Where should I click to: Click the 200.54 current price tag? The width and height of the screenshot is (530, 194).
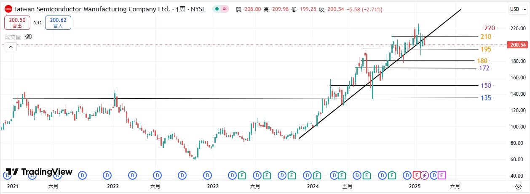(519, 45)
